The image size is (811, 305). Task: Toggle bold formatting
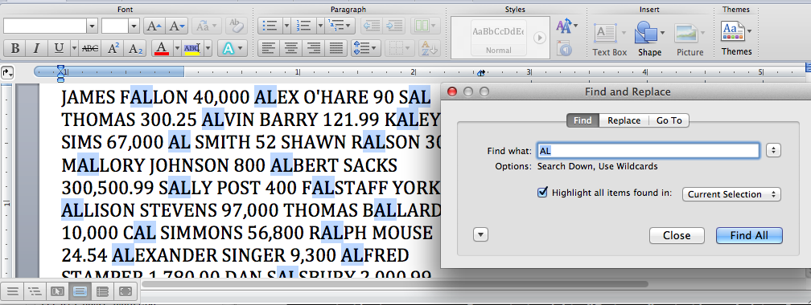15,49
